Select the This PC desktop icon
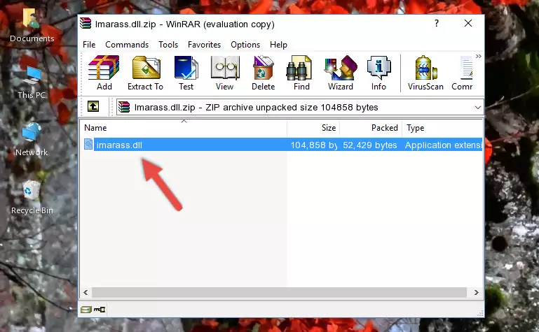The width and height of the screenshot is (539, 332). (32, 82)
